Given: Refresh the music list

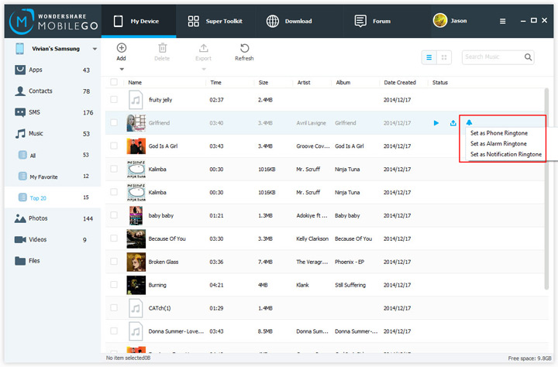Looking at the screenshot, I should point(244,52).
